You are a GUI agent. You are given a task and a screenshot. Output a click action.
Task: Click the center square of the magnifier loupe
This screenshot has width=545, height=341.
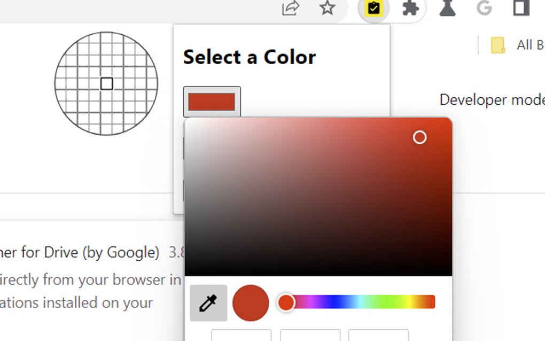pyautogui.click(x=107, y=83)
